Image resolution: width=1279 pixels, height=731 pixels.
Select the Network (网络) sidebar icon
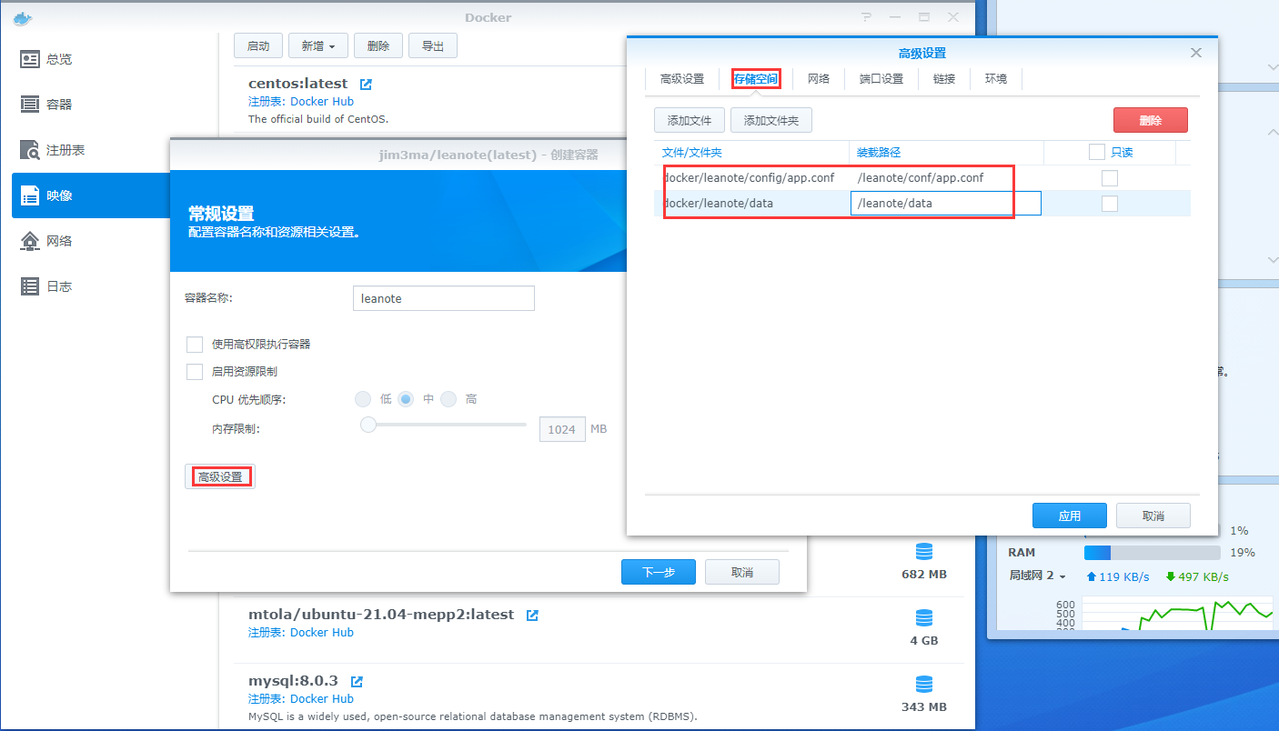(x=30, y=241)
